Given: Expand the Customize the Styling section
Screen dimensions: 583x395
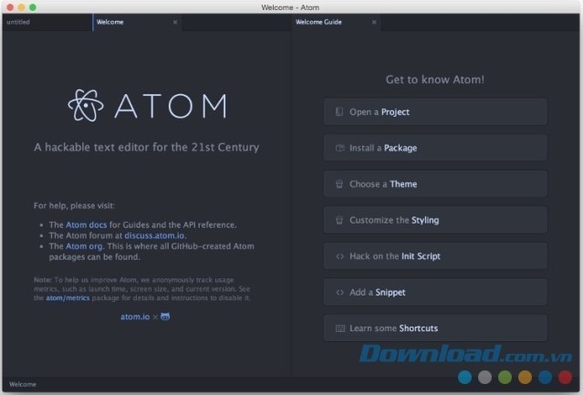Looking at the screenshot, I should click(x=435, y=220).
